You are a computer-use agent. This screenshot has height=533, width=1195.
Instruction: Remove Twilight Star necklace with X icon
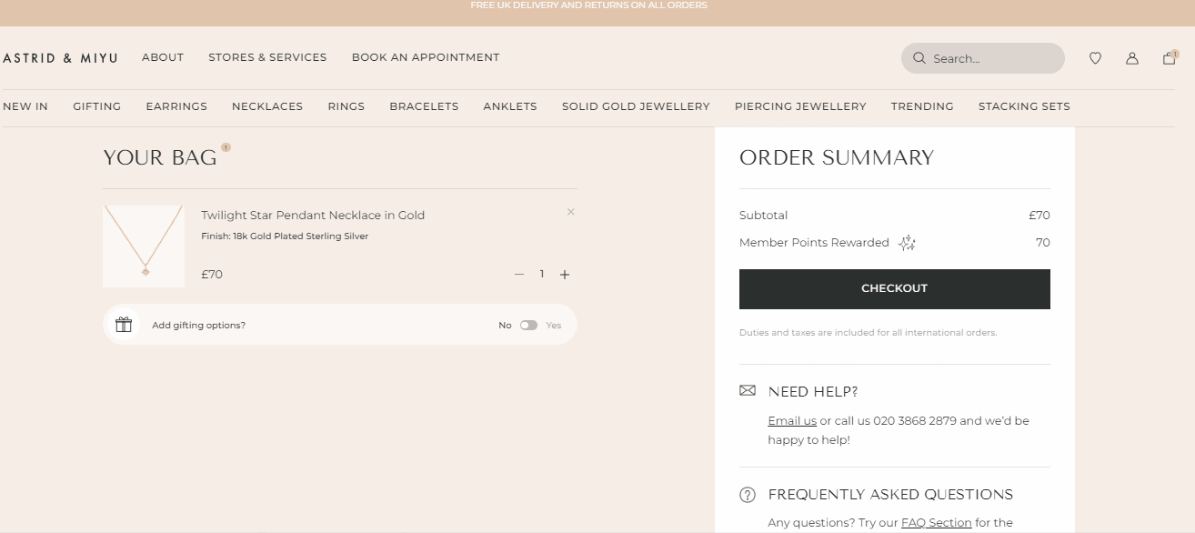point(570,212)
